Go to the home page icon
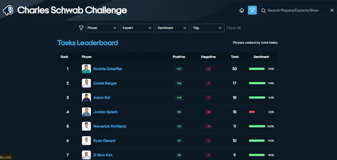The width and height of the screenshot is (337, 160). [242, 10]
